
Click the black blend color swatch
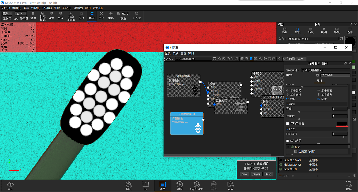(342, 124)
